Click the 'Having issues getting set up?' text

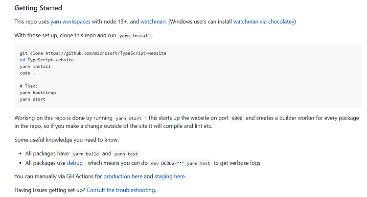coord(49,190)
